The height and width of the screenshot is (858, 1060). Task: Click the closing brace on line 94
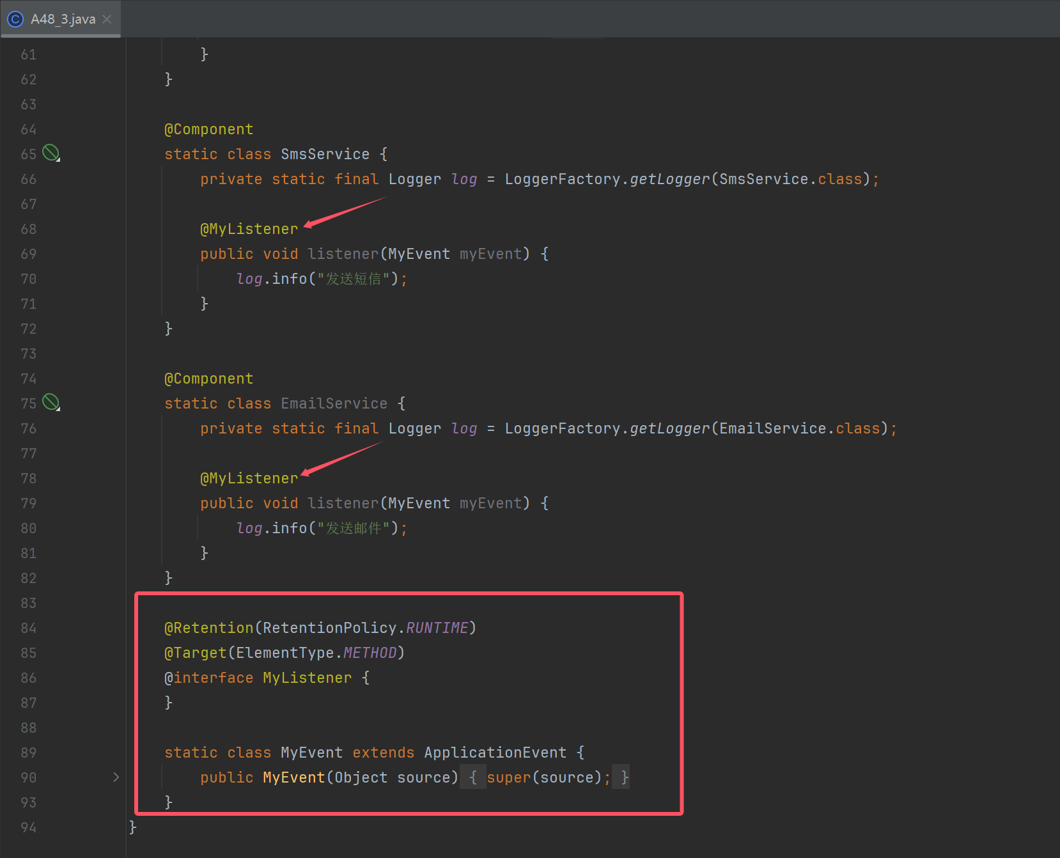pyautogui.click(x=133, y=827)
